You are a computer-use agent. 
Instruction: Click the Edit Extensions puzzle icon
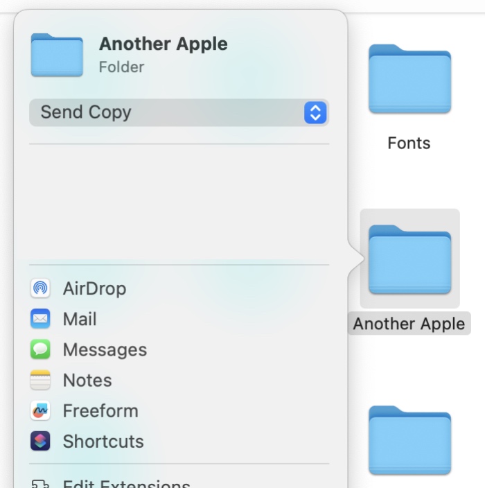point(40,484)
